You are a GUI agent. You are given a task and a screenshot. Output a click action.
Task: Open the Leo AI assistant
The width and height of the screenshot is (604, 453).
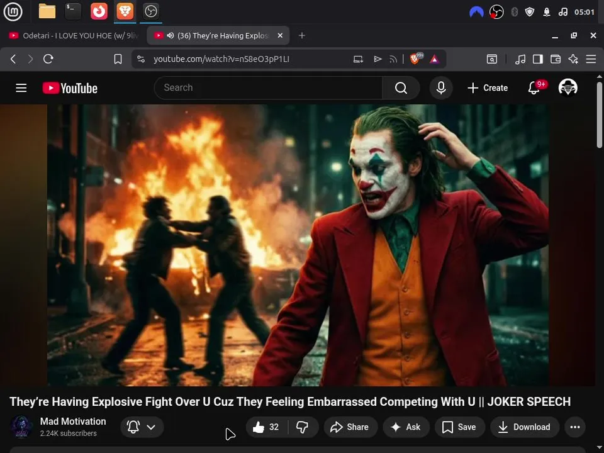point(573,59)
